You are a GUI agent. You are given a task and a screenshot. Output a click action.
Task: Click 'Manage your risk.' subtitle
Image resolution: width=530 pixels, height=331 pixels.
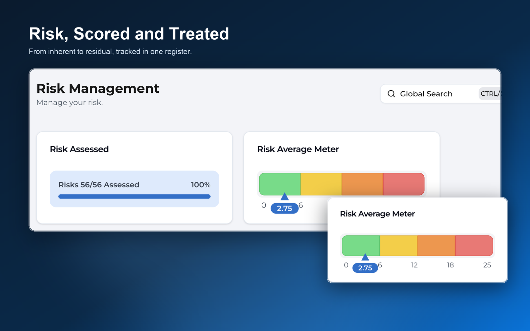coord(70,103)
